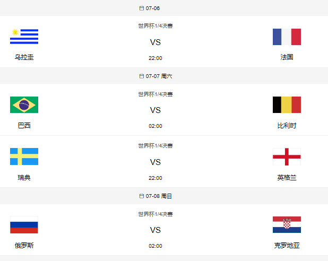Click the Uruguay flag icon
Image resolution: width=328 pixels, height=261 pixels.
point(24,37)
